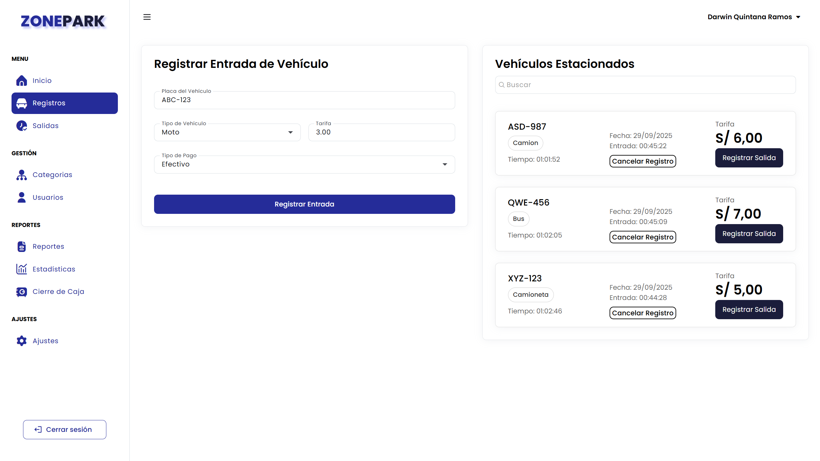
Task: Click the Cierre de Caja safe icon
Action: coord(21,292)
